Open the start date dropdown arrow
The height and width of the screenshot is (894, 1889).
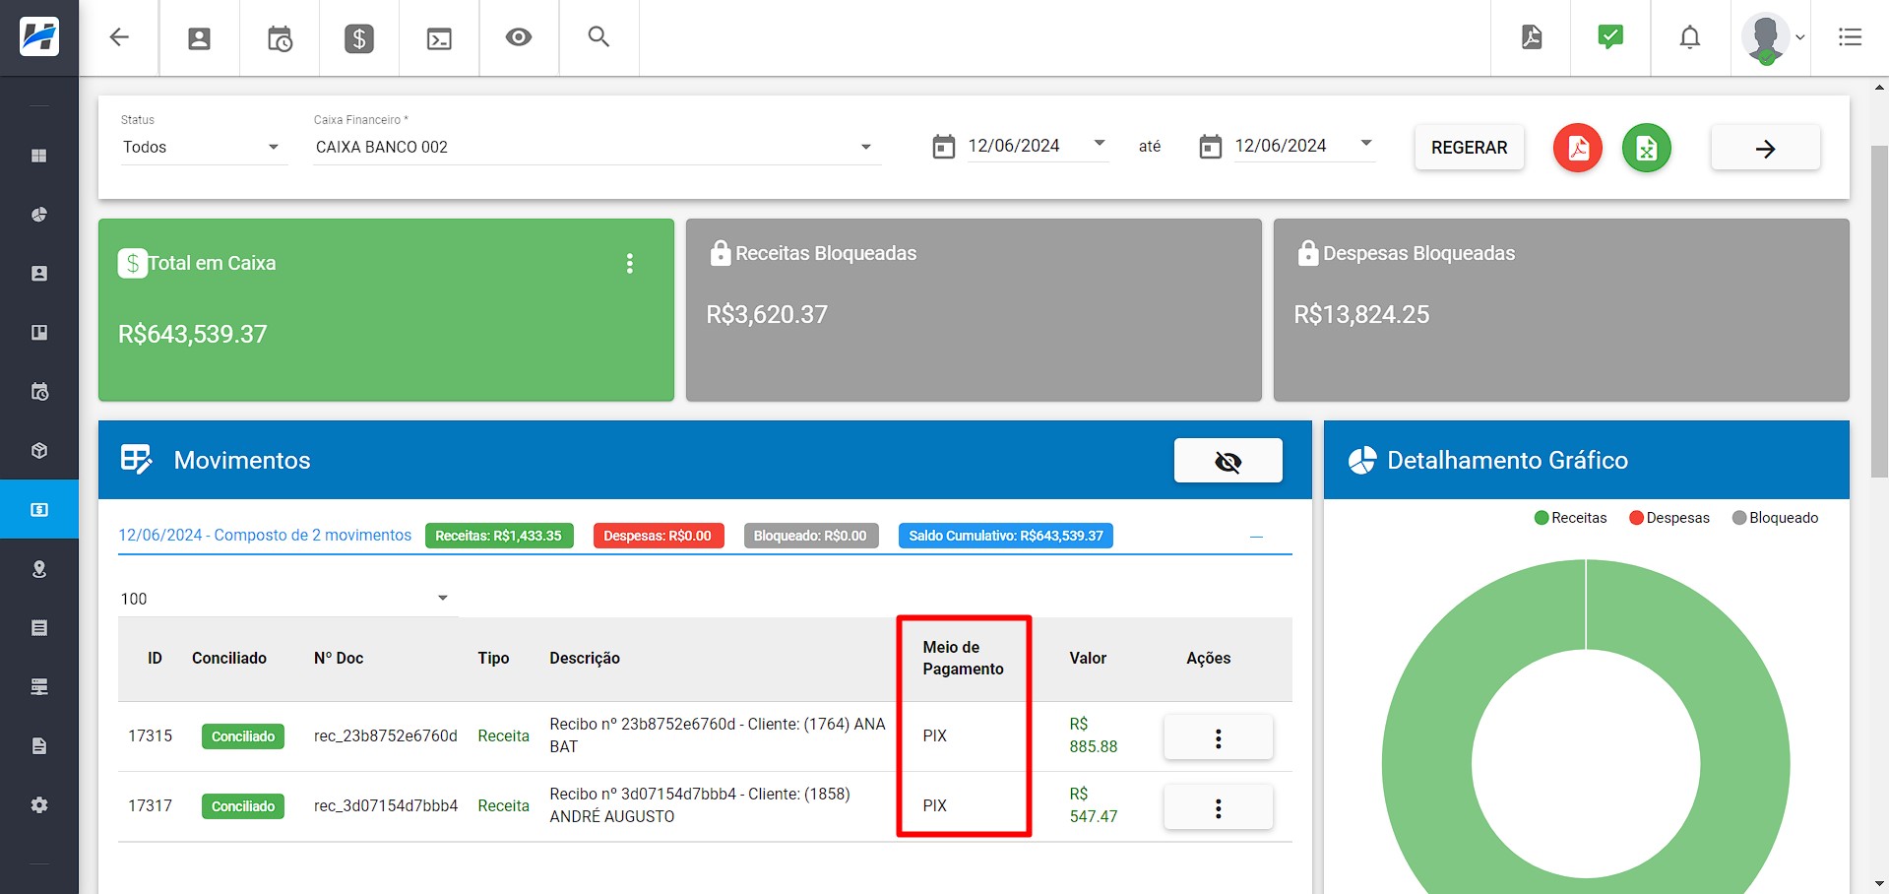click(1100, 144)
